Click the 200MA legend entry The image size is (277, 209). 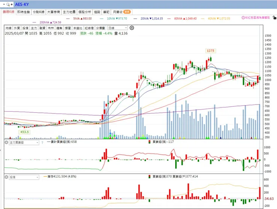pyautogui.click(x=47, y=22)
